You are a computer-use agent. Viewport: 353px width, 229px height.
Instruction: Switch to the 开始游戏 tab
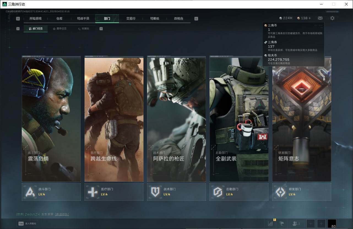click(35, 19)
